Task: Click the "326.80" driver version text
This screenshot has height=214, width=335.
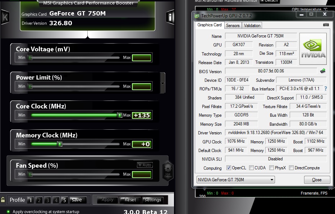Action: coord(61,23)
